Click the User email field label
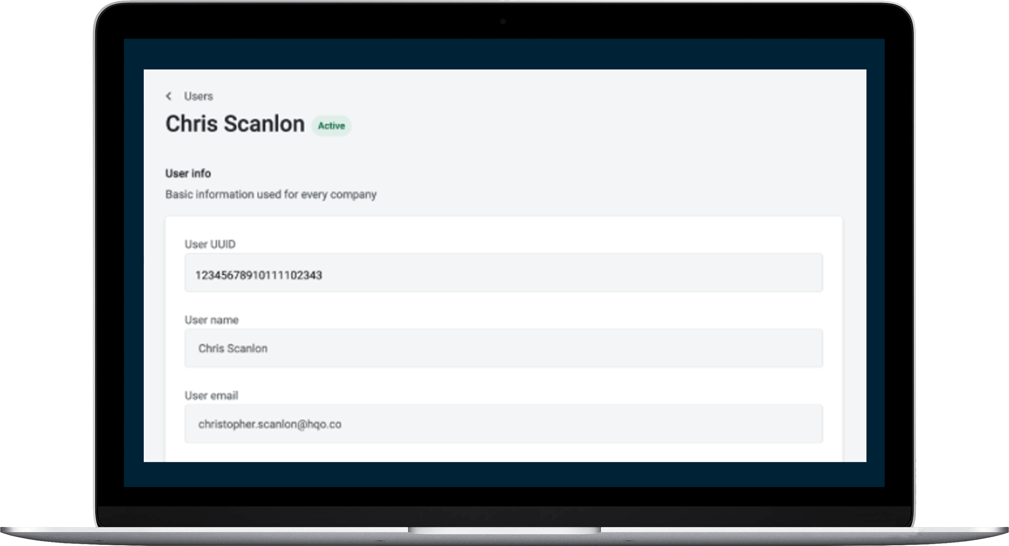The height and width of the screenshot is (546, 1009). click(x=211, y=396)
